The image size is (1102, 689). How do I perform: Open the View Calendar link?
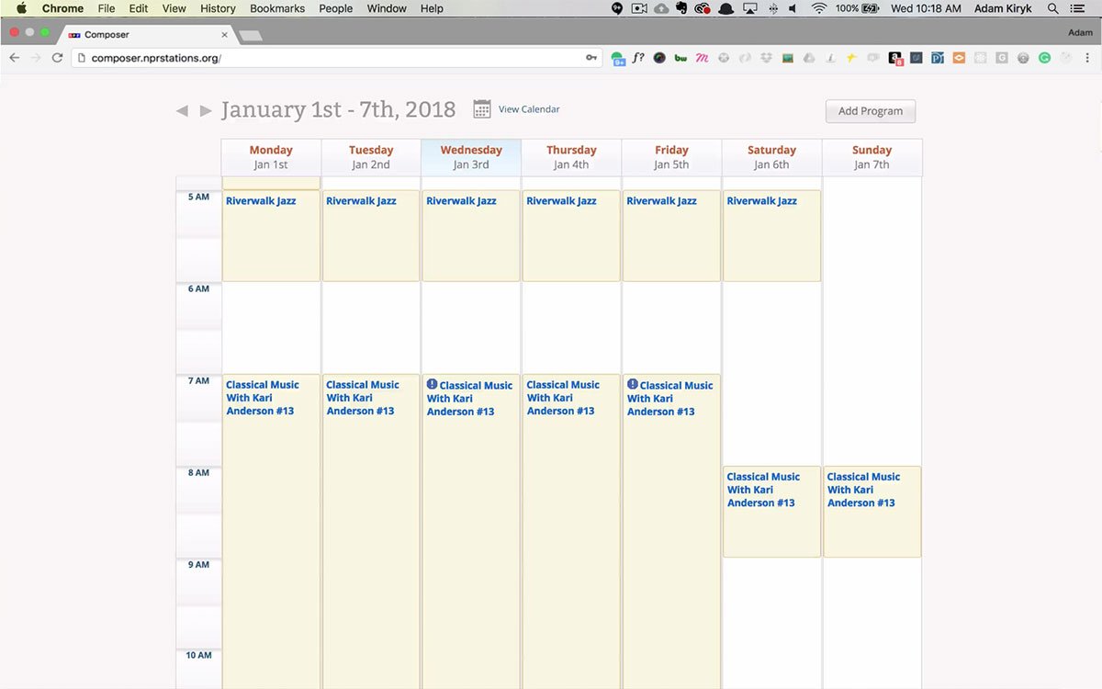(529, 109)
